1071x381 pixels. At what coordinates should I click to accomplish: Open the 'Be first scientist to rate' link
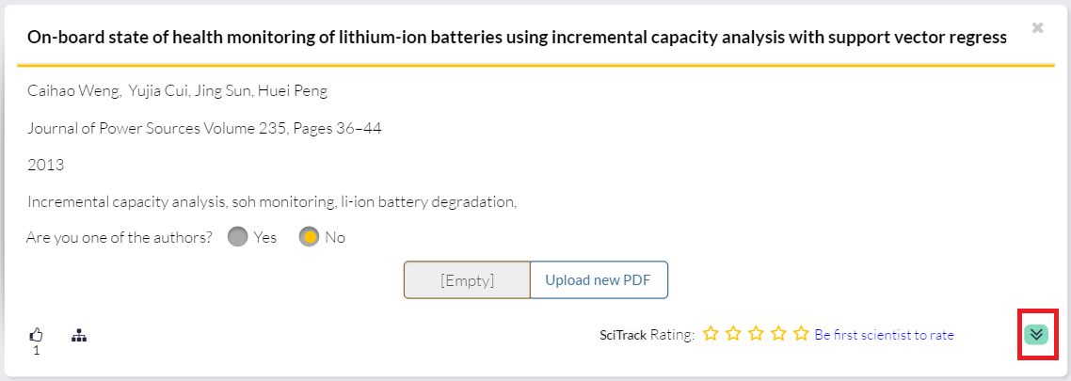(x=884, y=335)
